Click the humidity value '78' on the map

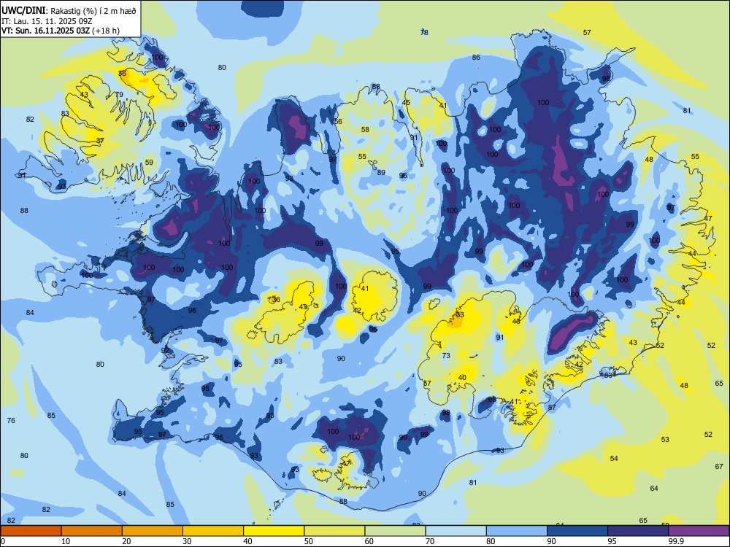(424, 33)
